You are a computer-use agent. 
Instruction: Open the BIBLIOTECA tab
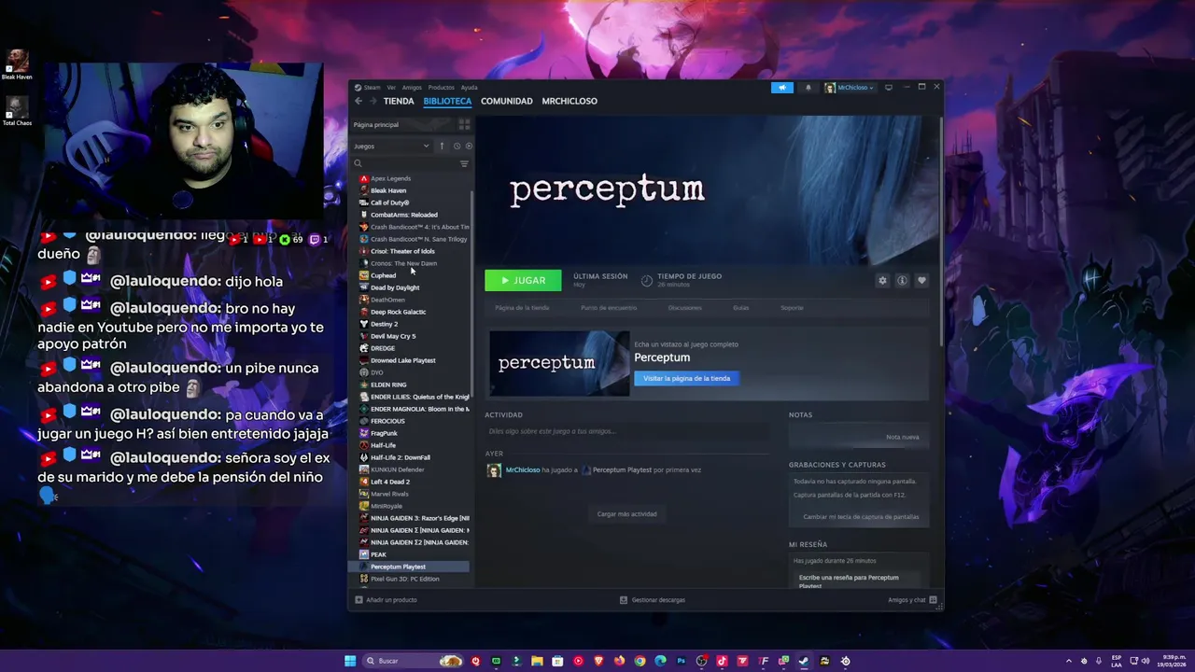(x=447, y=101)
